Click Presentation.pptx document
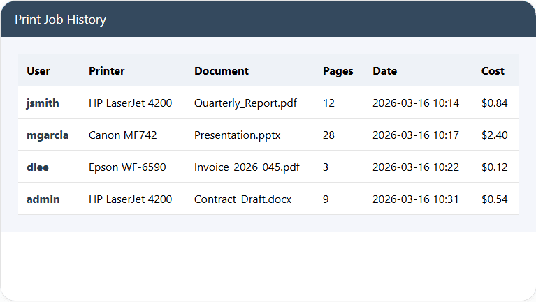This screenshot has height=302, width=536. tap(237, 135)
